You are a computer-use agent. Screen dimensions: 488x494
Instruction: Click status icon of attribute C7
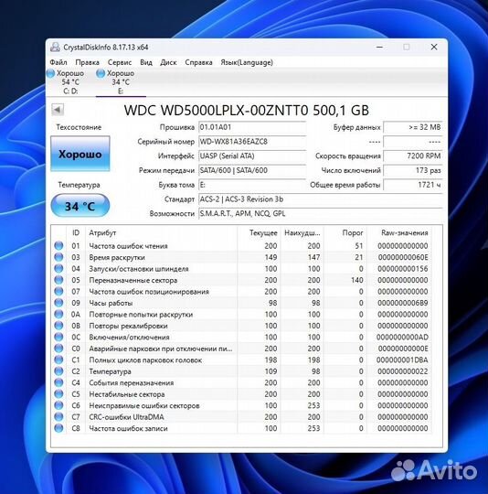point(58,417)
